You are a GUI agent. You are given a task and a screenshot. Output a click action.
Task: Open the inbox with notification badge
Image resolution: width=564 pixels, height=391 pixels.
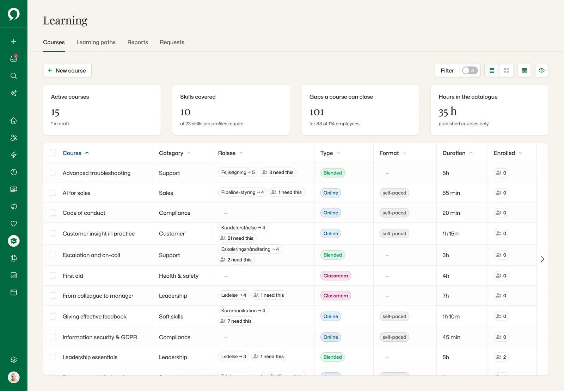14,58
